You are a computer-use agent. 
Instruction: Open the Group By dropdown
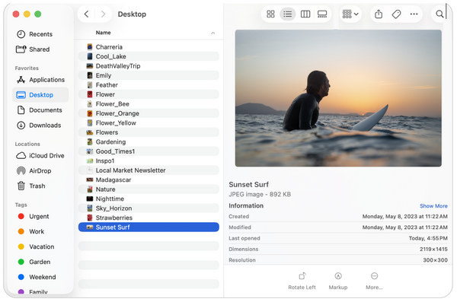point(350,14)
